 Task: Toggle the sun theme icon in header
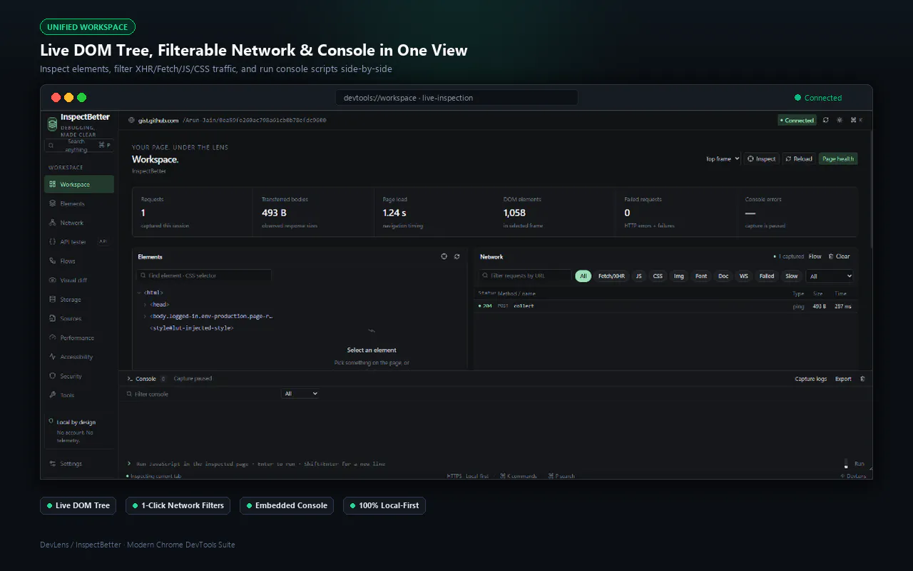[x=840, y=121]
